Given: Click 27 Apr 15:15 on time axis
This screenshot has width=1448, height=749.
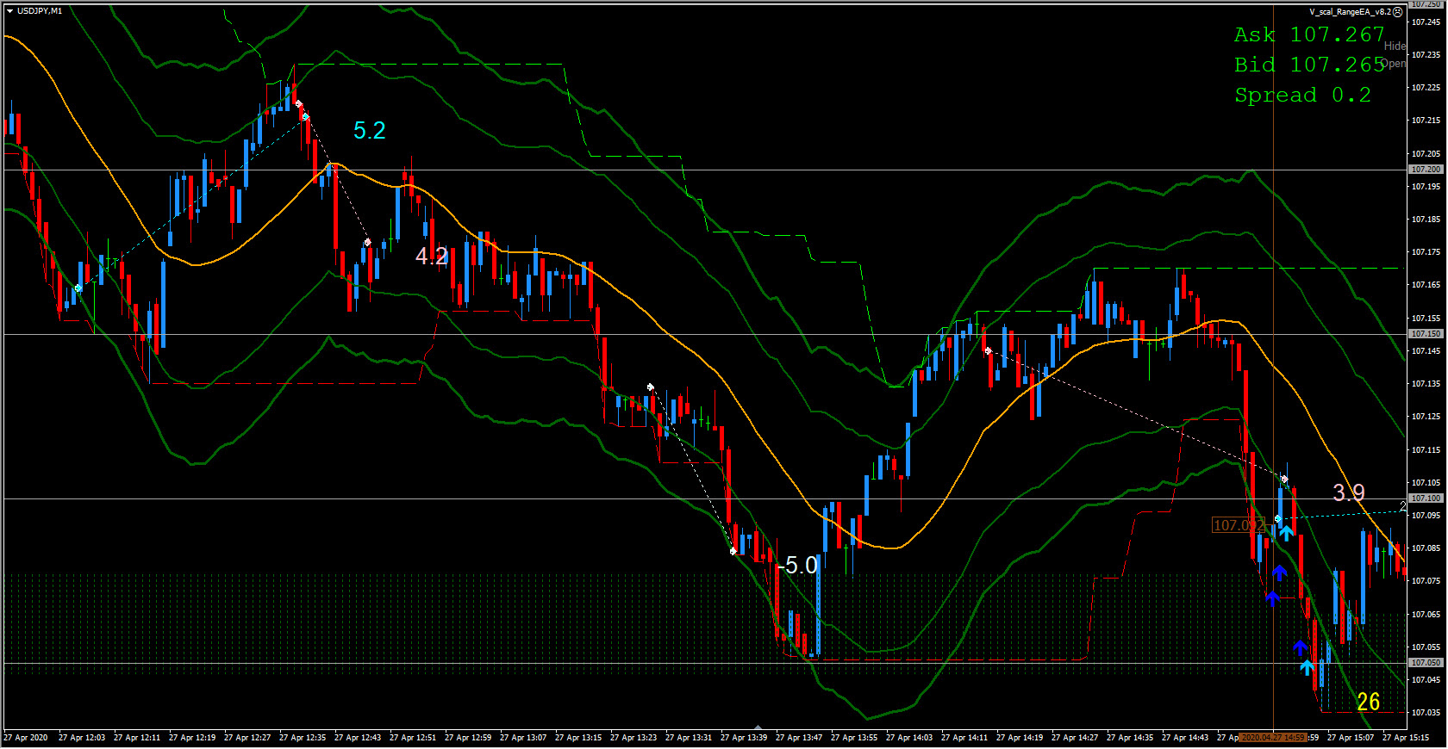Looking at the screenshot, I should [1406, 738].
